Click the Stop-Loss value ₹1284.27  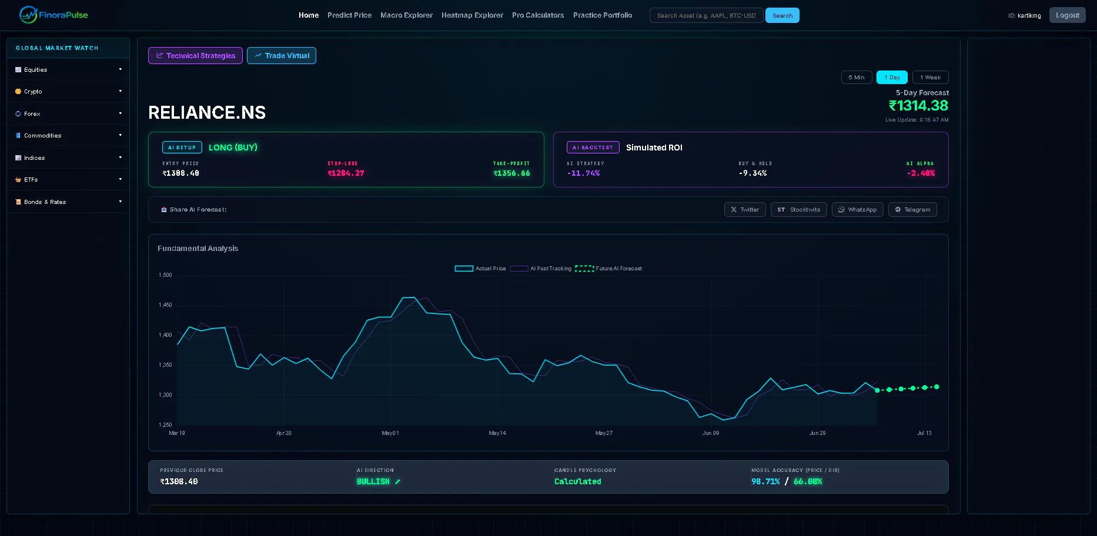346,173
